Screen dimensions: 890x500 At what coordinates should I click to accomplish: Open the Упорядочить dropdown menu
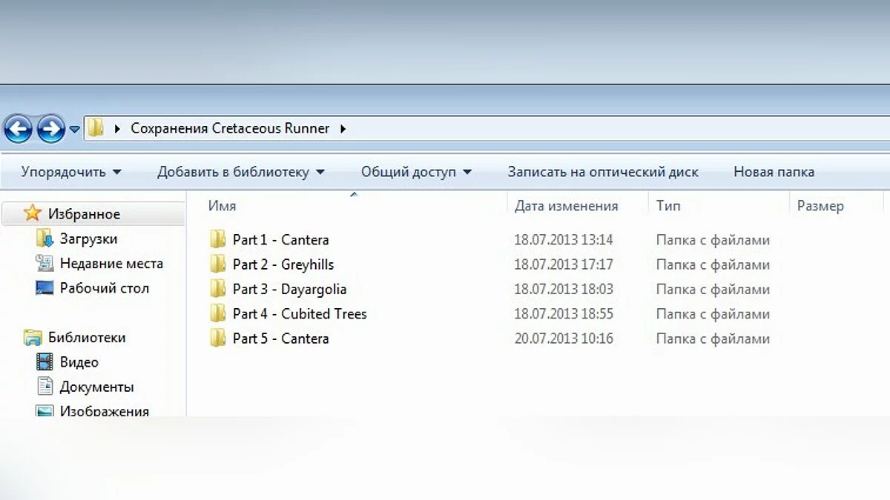(71, 172)
